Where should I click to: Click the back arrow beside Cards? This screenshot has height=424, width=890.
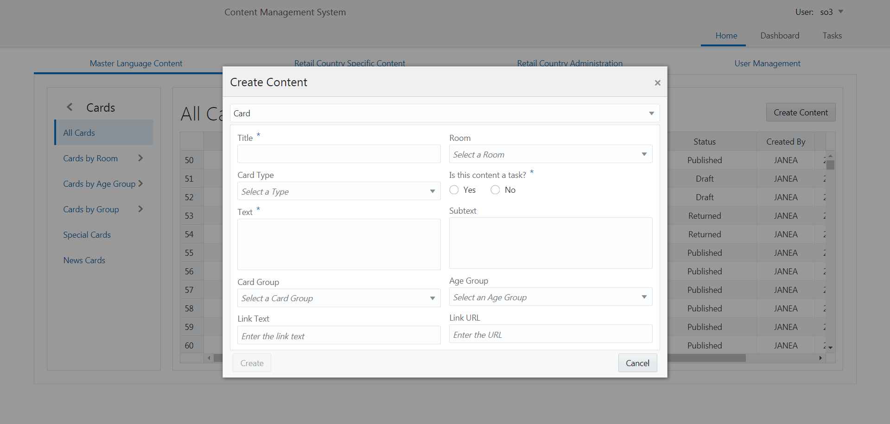click(x=70, y=108)
